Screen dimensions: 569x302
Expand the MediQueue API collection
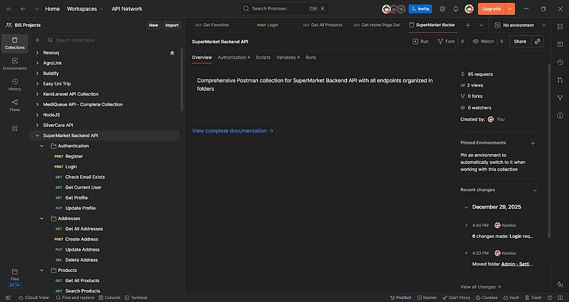tap(38, 105)
